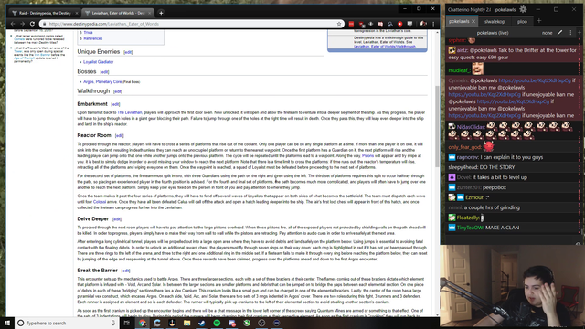Open Chatterino settings gear icon
Viewport: 585px width, 329px height.
pos(523,9)
